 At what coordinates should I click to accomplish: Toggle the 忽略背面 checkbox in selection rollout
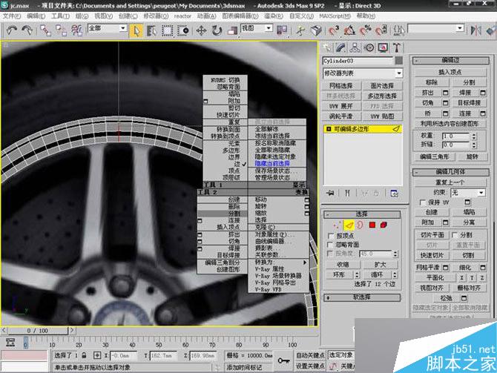tap(331, 244)
